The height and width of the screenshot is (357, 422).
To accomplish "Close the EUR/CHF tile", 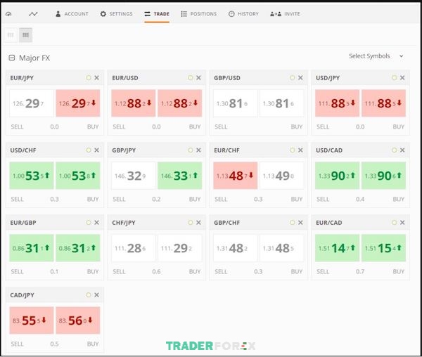I will pos(300,150).
